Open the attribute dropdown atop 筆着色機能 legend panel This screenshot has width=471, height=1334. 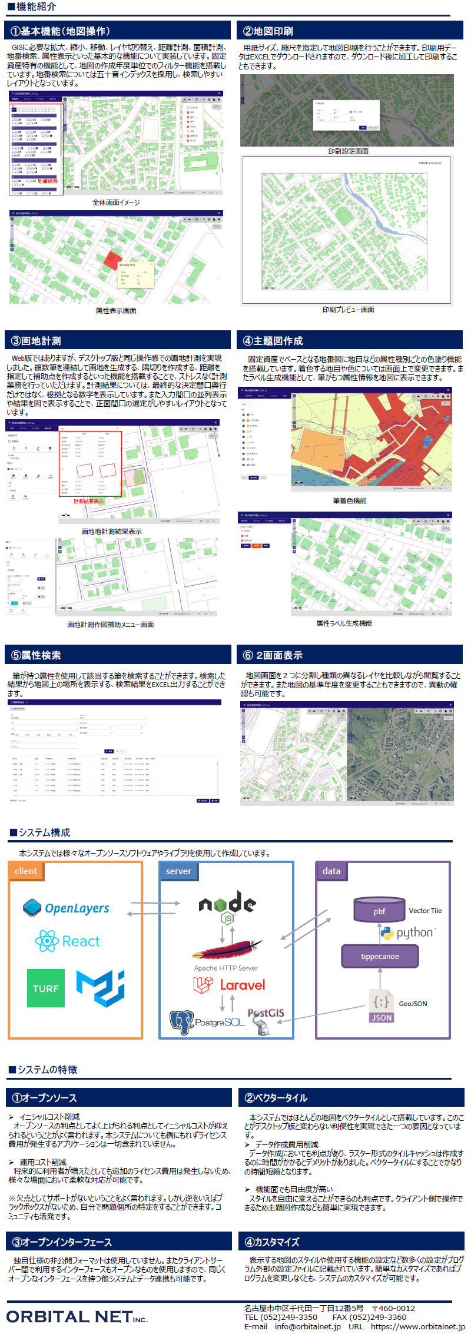pos(246,404)
